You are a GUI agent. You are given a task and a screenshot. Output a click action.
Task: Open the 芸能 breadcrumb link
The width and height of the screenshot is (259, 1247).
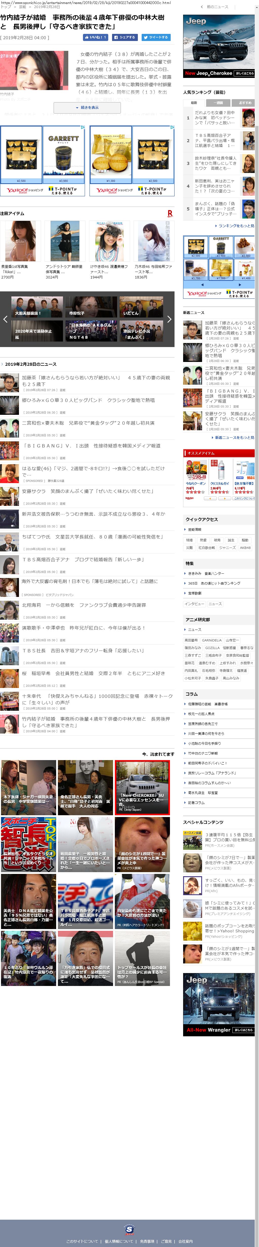tap(22, 7)
